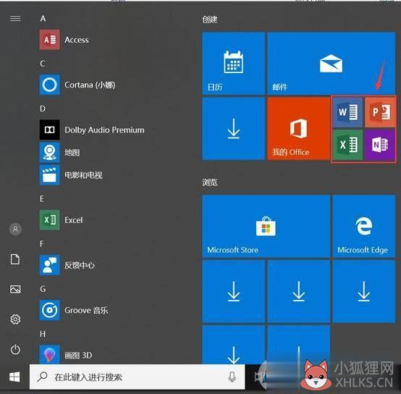Click the microphone icon in search box

(x=232, y=377)
